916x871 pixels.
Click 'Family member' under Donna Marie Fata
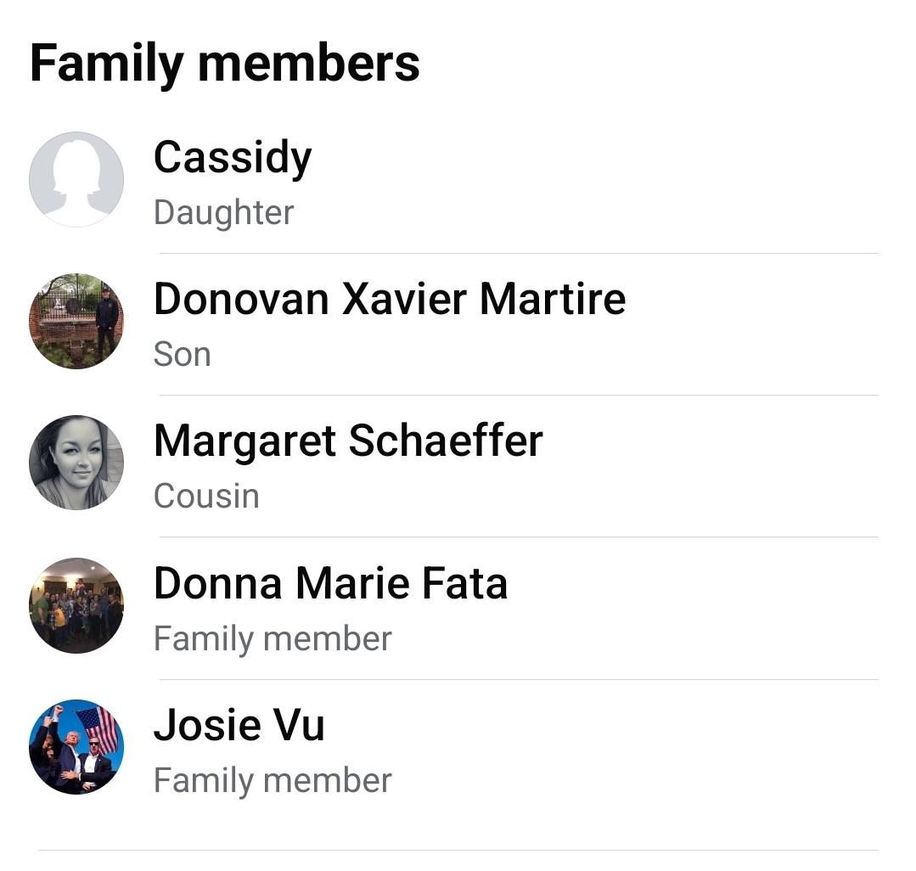point(273,638)
